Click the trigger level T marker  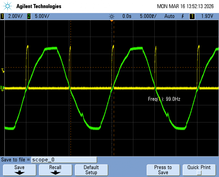coord(3,70)
